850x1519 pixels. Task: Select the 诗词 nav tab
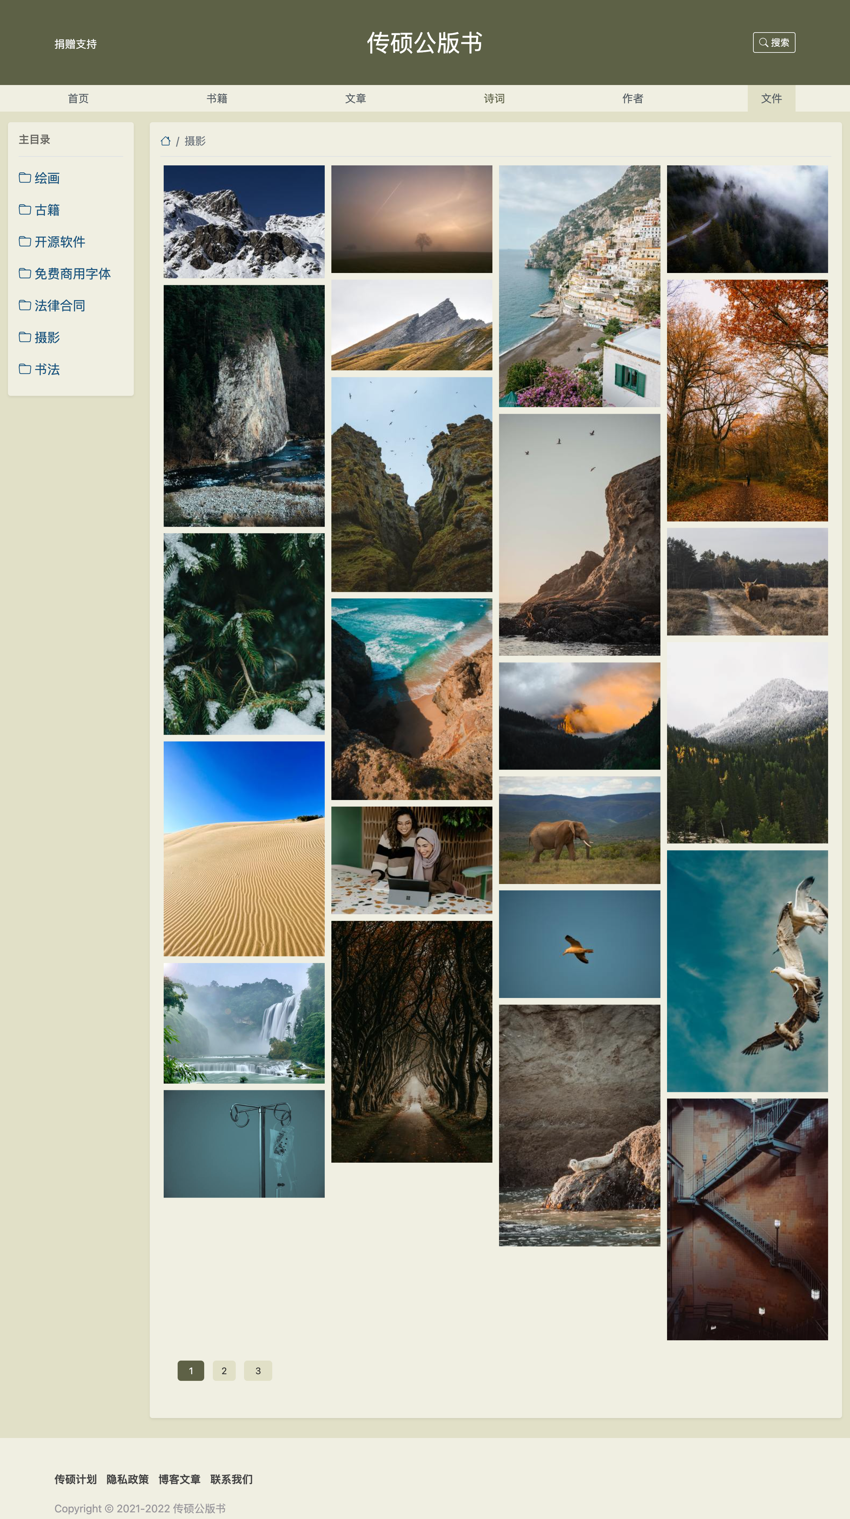pos(494,99)
